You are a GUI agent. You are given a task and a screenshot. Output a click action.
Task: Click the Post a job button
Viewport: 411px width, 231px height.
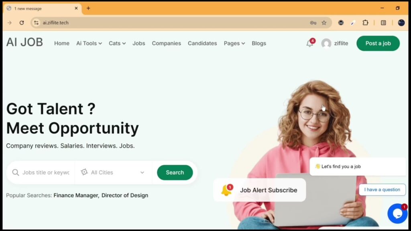tap(378, 43)
